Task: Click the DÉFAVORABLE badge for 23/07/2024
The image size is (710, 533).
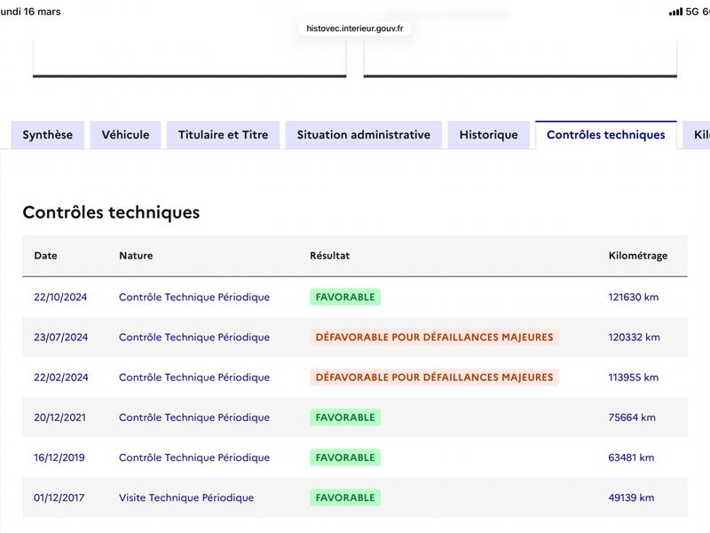Action: 434,337
